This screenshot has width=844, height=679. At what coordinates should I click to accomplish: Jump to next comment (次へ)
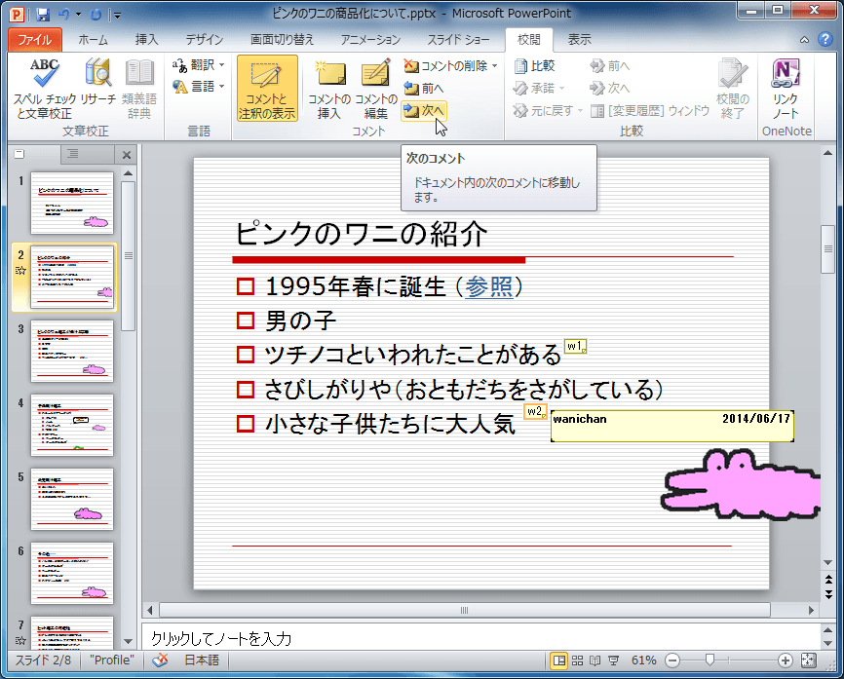tap(427, 110)
